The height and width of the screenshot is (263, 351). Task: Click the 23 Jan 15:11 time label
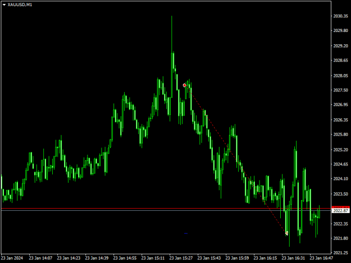tap(153, 258)
